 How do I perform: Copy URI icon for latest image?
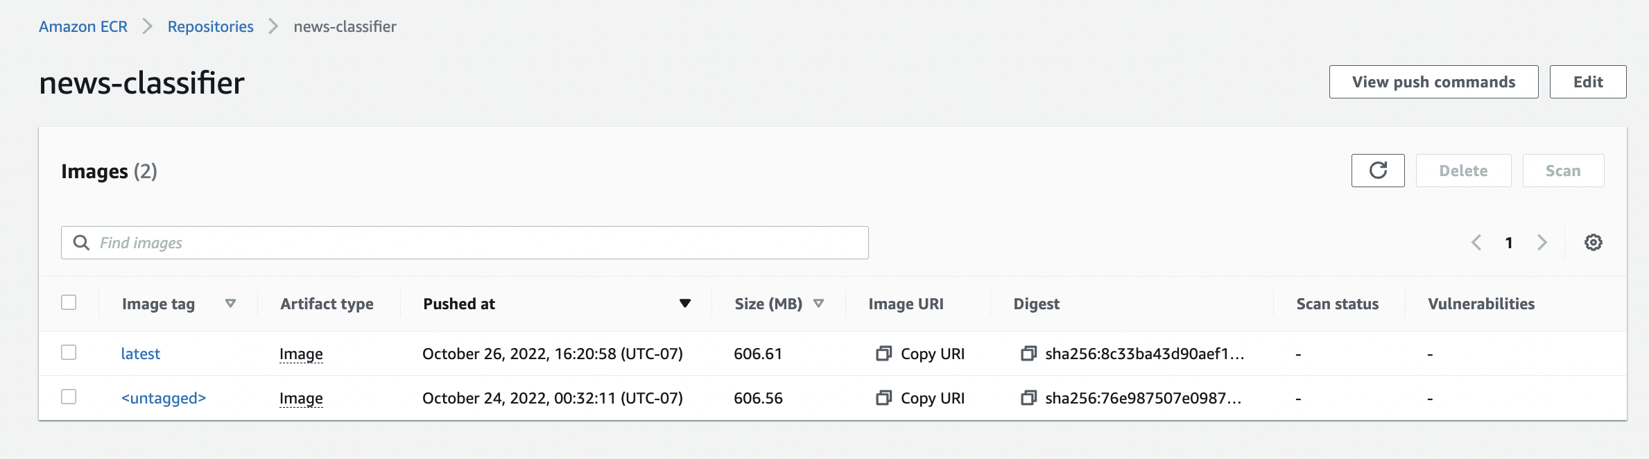[883, 354]
